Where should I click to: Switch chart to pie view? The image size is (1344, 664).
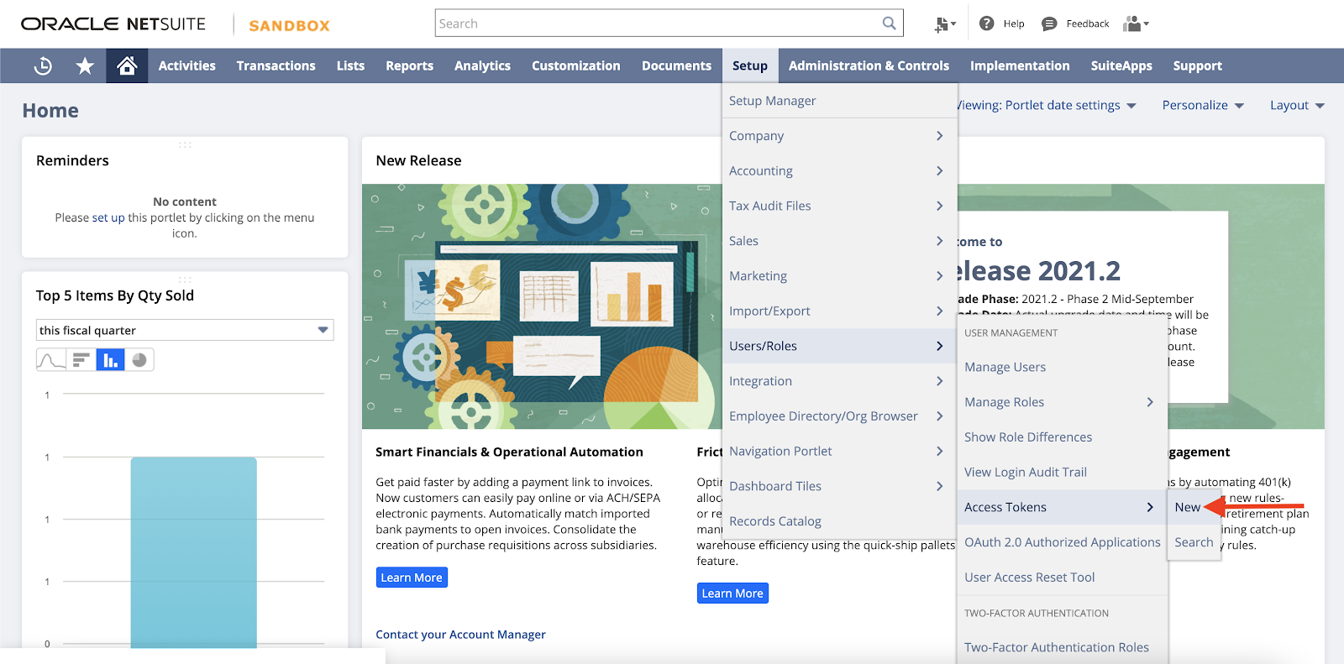[139, 360]
